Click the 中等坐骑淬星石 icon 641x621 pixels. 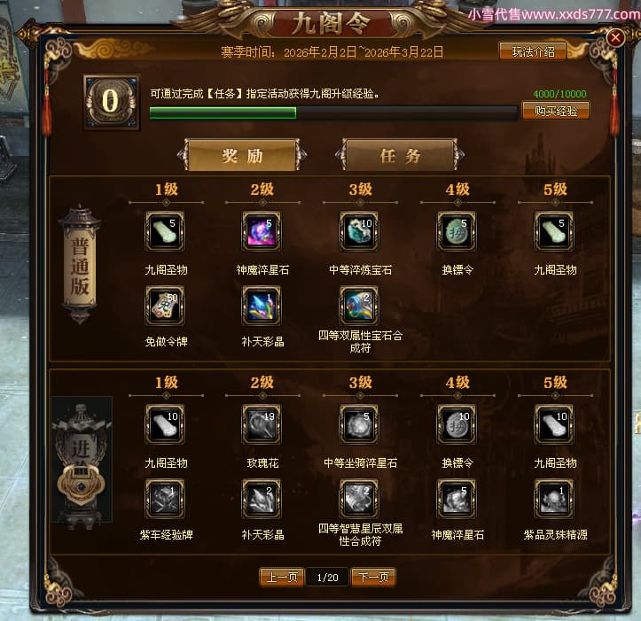click(x=359, y=424)
